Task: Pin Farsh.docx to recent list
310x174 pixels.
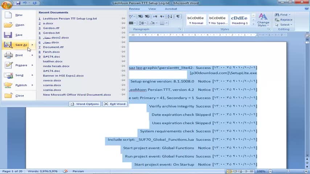Action: click(123, 52)
